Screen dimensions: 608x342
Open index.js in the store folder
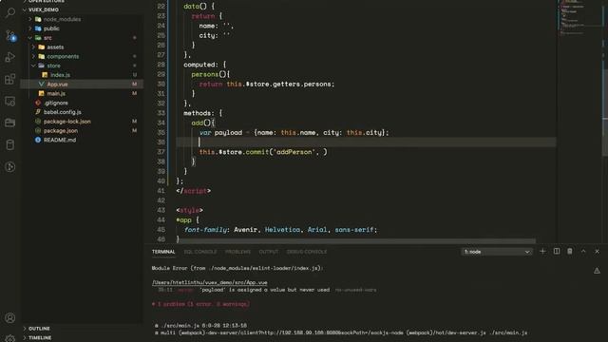pos(60,75)
